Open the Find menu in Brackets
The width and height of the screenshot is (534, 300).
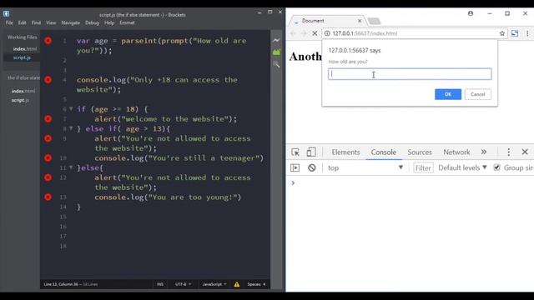pos(36,22)
